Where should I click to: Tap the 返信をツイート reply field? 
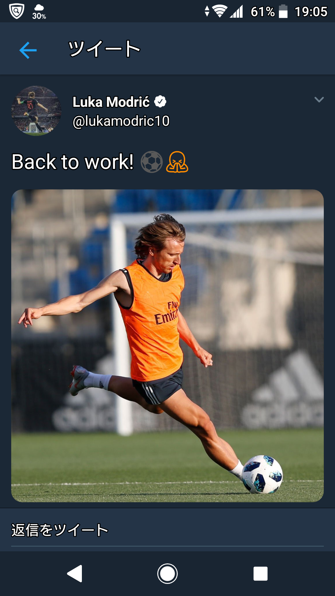tap(167, 530)
